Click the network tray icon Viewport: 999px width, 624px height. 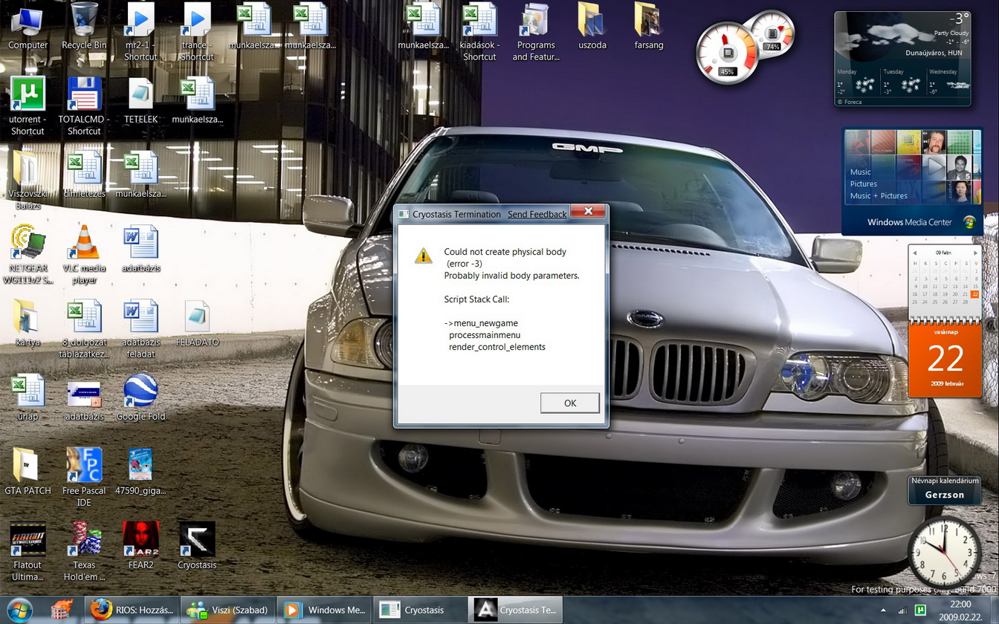click(x=902, y=610)
